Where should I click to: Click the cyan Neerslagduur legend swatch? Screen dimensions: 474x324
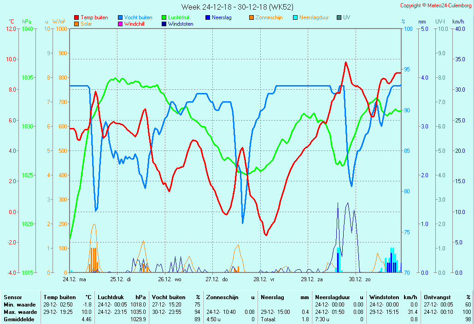tap(295, 17)
